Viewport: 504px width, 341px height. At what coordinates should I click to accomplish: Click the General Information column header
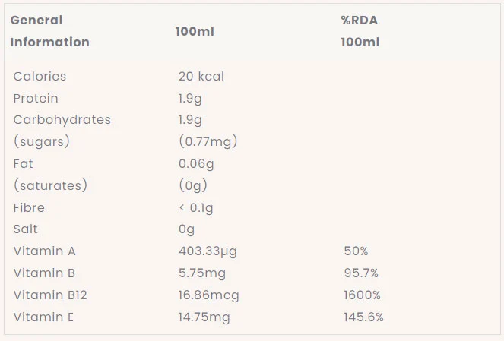[49, 31]
